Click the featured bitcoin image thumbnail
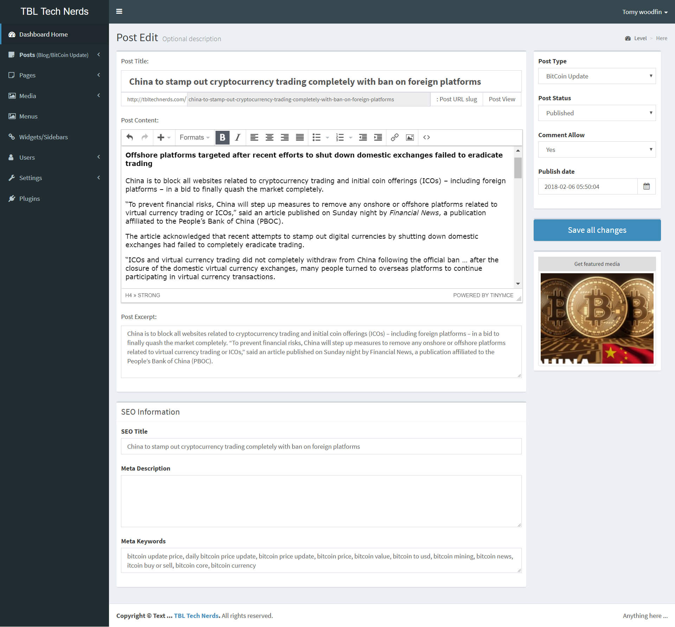This screenshot has width=675, height=627. (597, 318)
